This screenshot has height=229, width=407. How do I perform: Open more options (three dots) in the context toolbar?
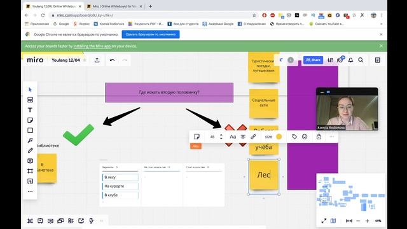332,137
